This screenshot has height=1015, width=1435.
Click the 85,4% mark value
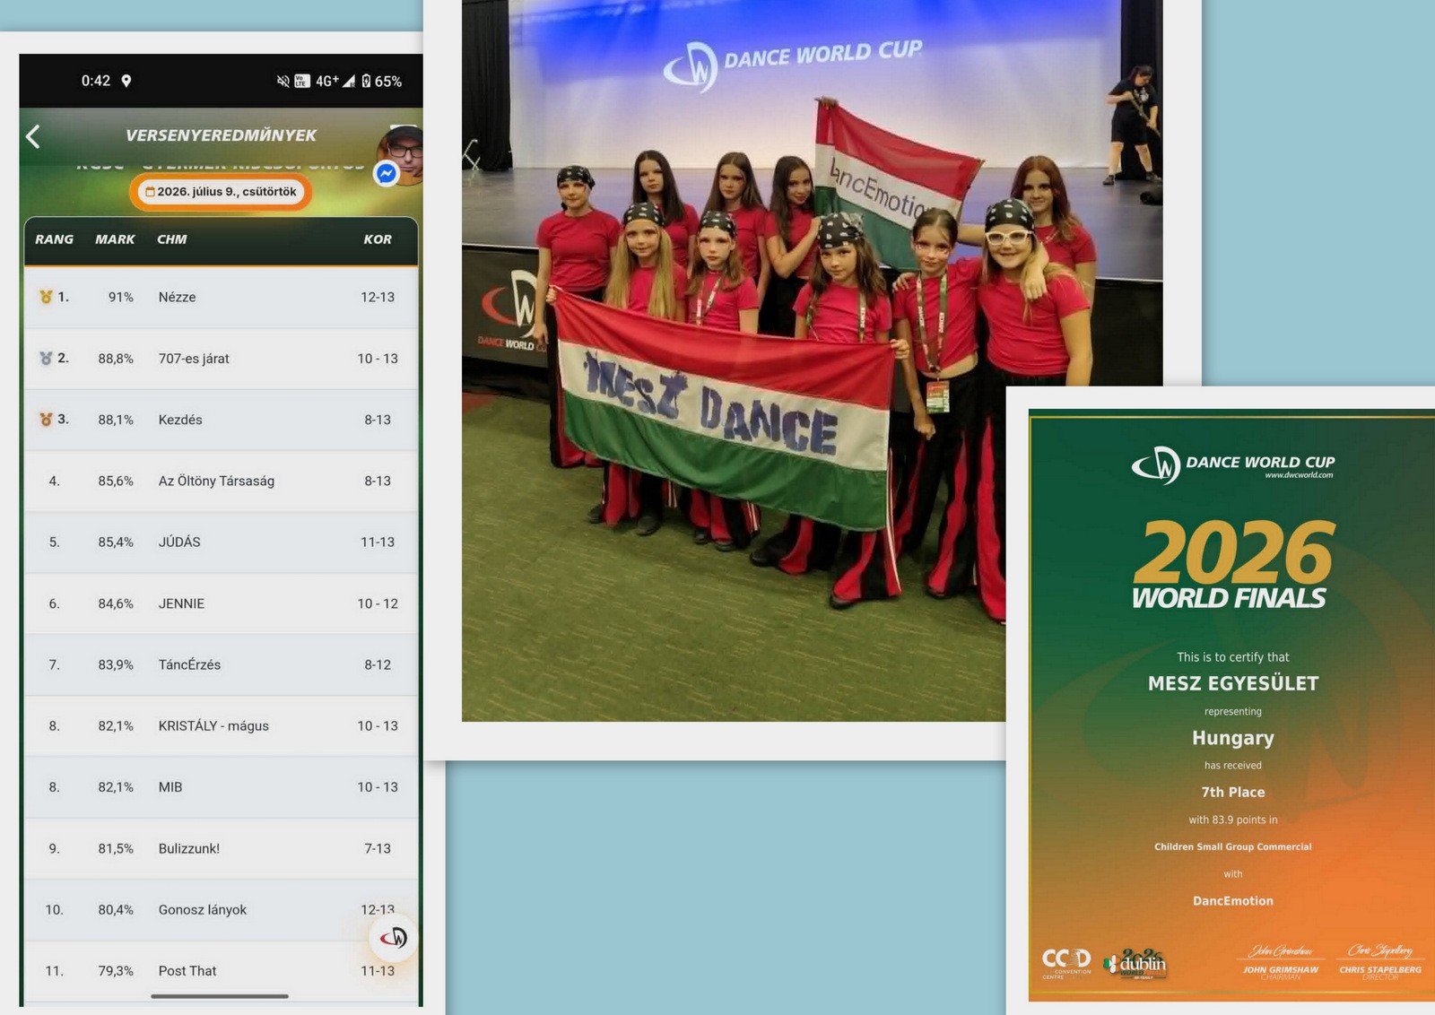pyautogui.click(x=116, y=542)
